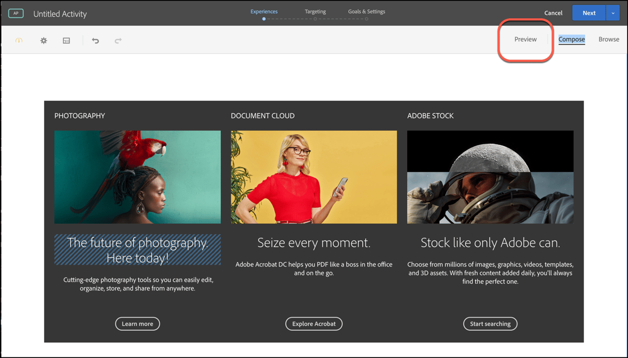
Task: Open the modifications list icon
Action: point(66,40)
